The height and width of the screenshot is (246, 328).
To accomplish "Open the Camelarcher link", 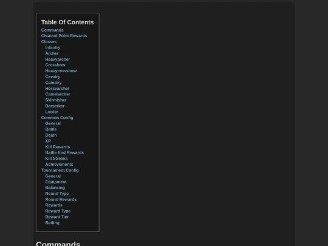I will 58,94.
